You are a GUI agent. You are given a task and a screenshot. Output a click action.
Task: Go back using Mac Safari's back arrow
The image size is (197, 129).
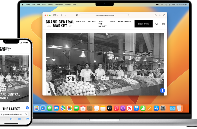(x=61, y=15)
